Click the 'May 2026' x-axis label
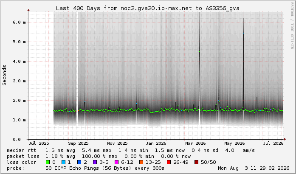 tap(234, 143)
